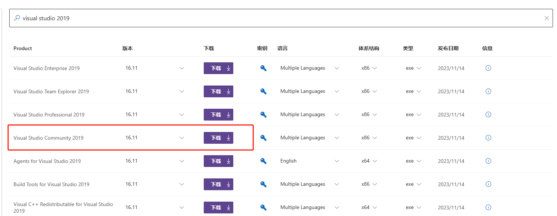Expand version dropdown for Build Tools for Visual Studio 2019

pos(182,184)
